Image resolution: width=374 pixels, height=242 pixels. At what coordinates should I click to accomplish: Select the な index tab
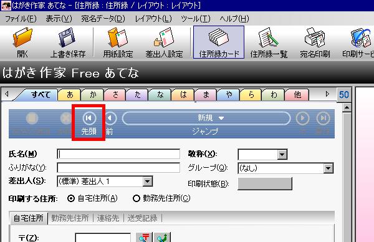pyautogui.click(x=160, y=95)
